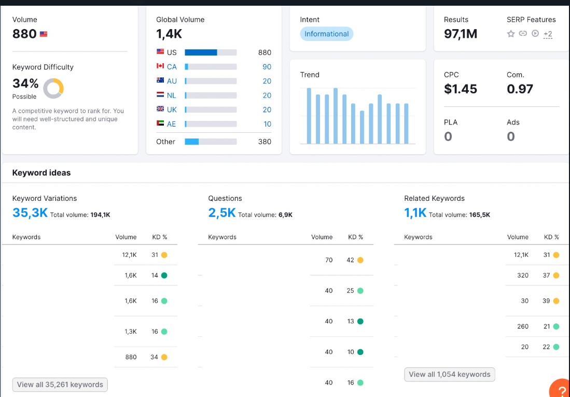Click the star icon in SERP Features
This screenshot has width=570, height=397.
pyautogui.click(x=511, y=34)
